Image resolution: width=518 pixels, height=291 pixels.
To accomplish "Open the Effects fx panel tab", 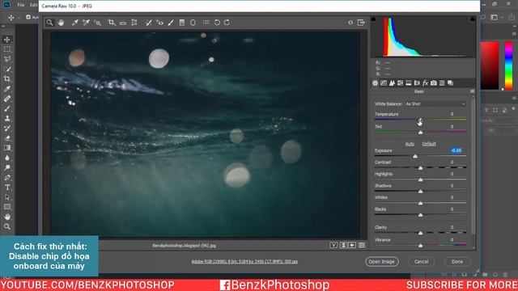I will pos(425,83).
